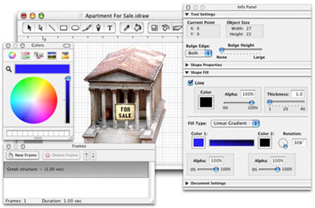Pick a hue on the color wheel
315x208 pixels.
coord(34,100)
